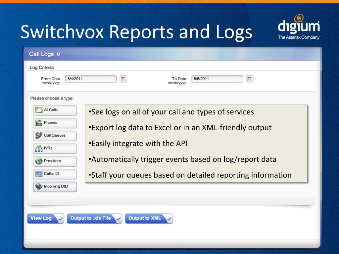Click the Digium logo
Screen dimensions: 339x254
pos(299,27)
